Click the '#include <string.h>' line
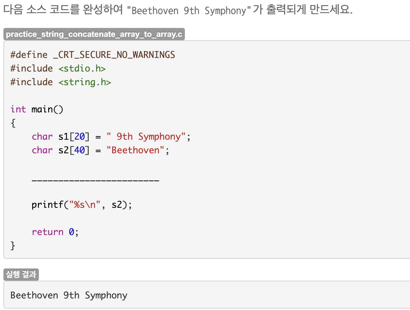Image resolution: width=410 pixels, height=310 pixels. tap(61, 82)
